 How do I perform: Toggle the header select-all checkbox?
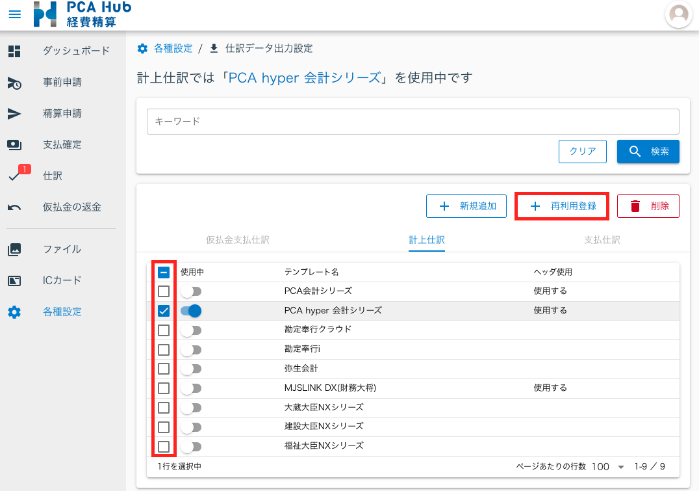tap(164, 272)
